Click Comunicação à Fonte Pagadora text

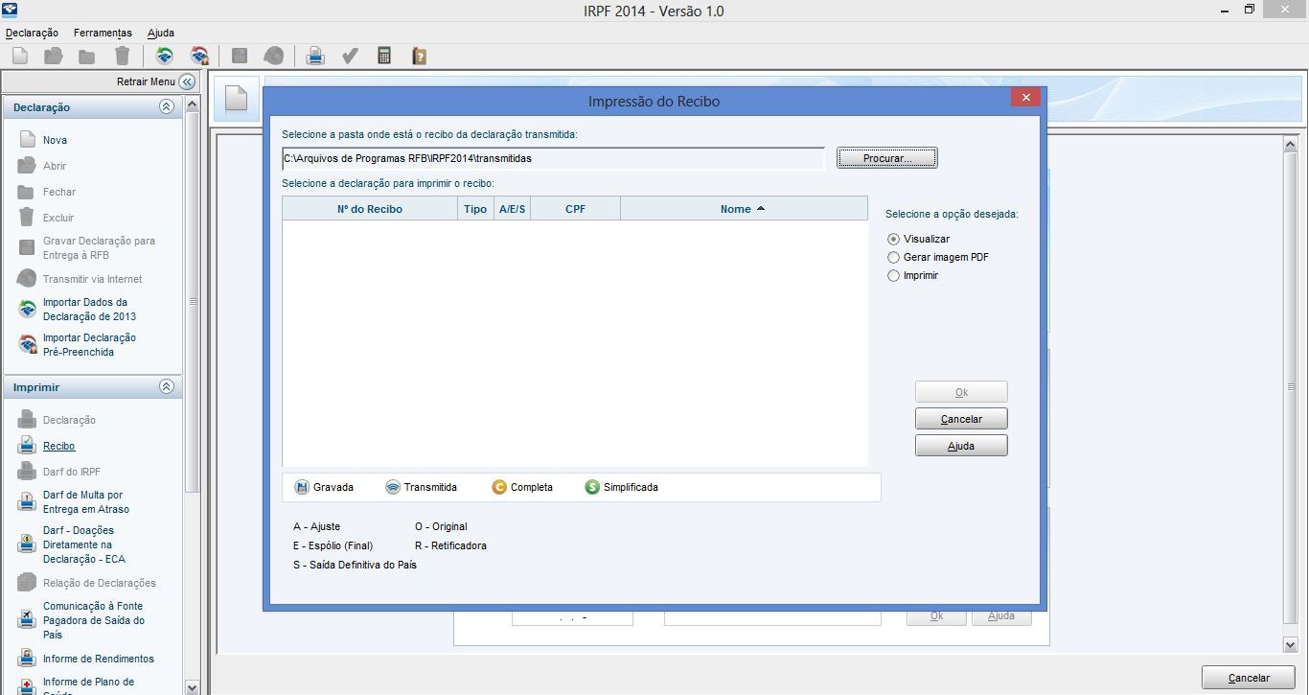[94, 620]
